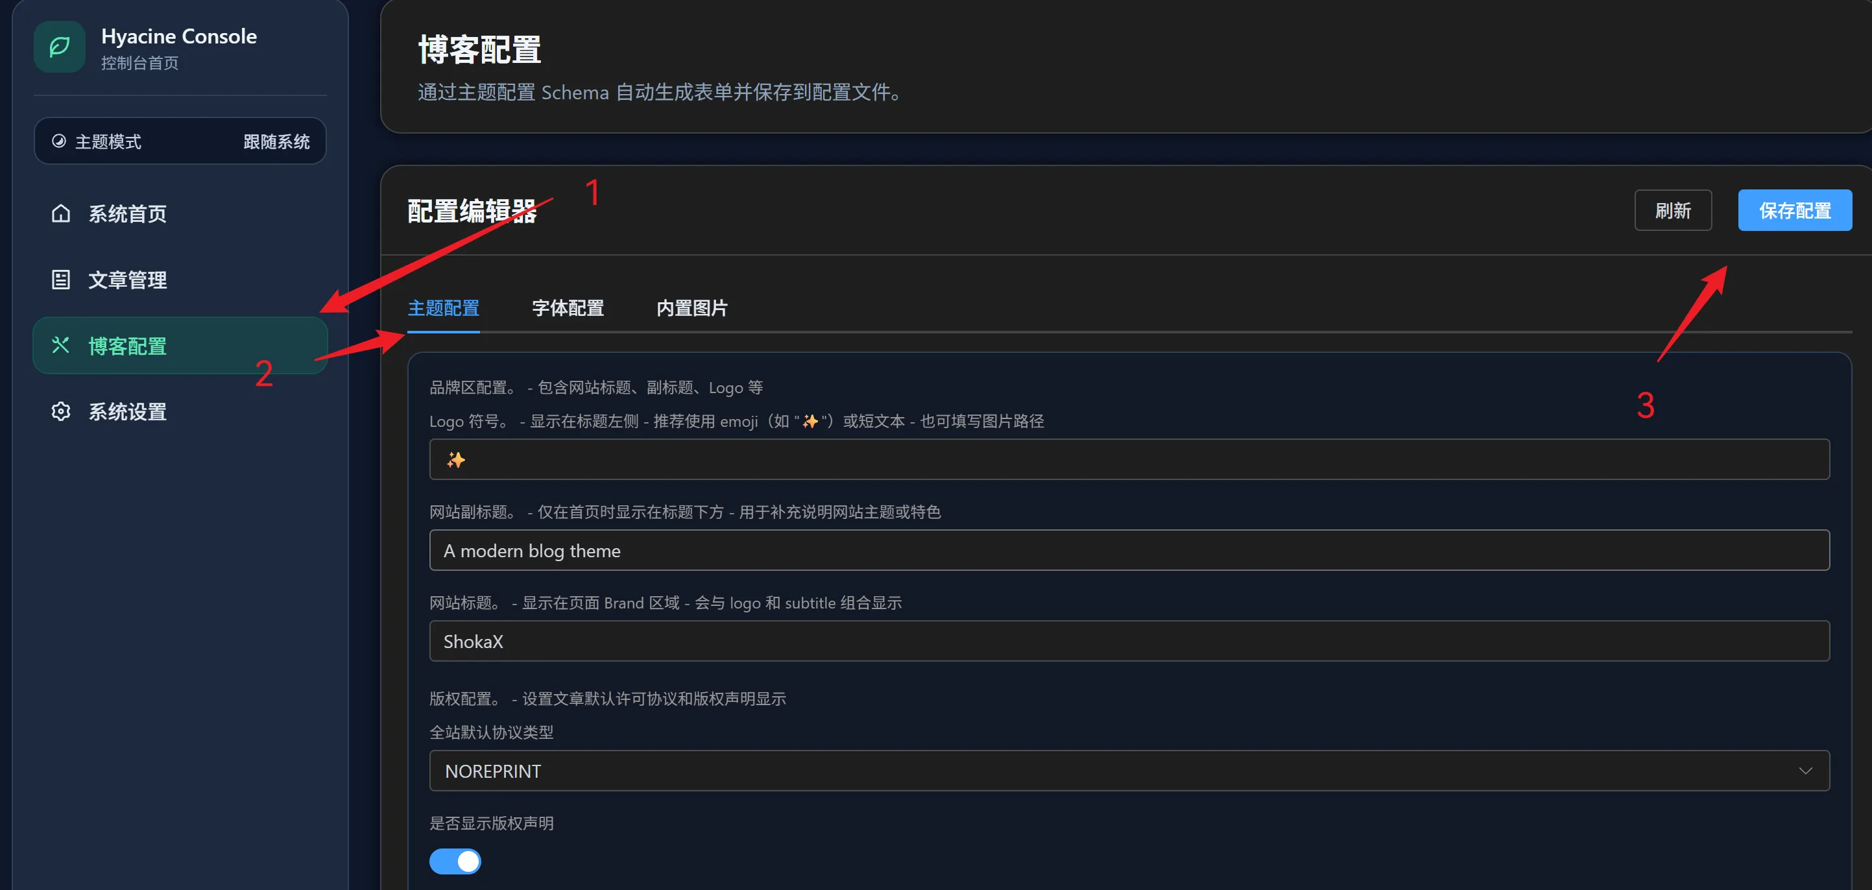Click the tools icon beside 博客配置

pos(61,346)
